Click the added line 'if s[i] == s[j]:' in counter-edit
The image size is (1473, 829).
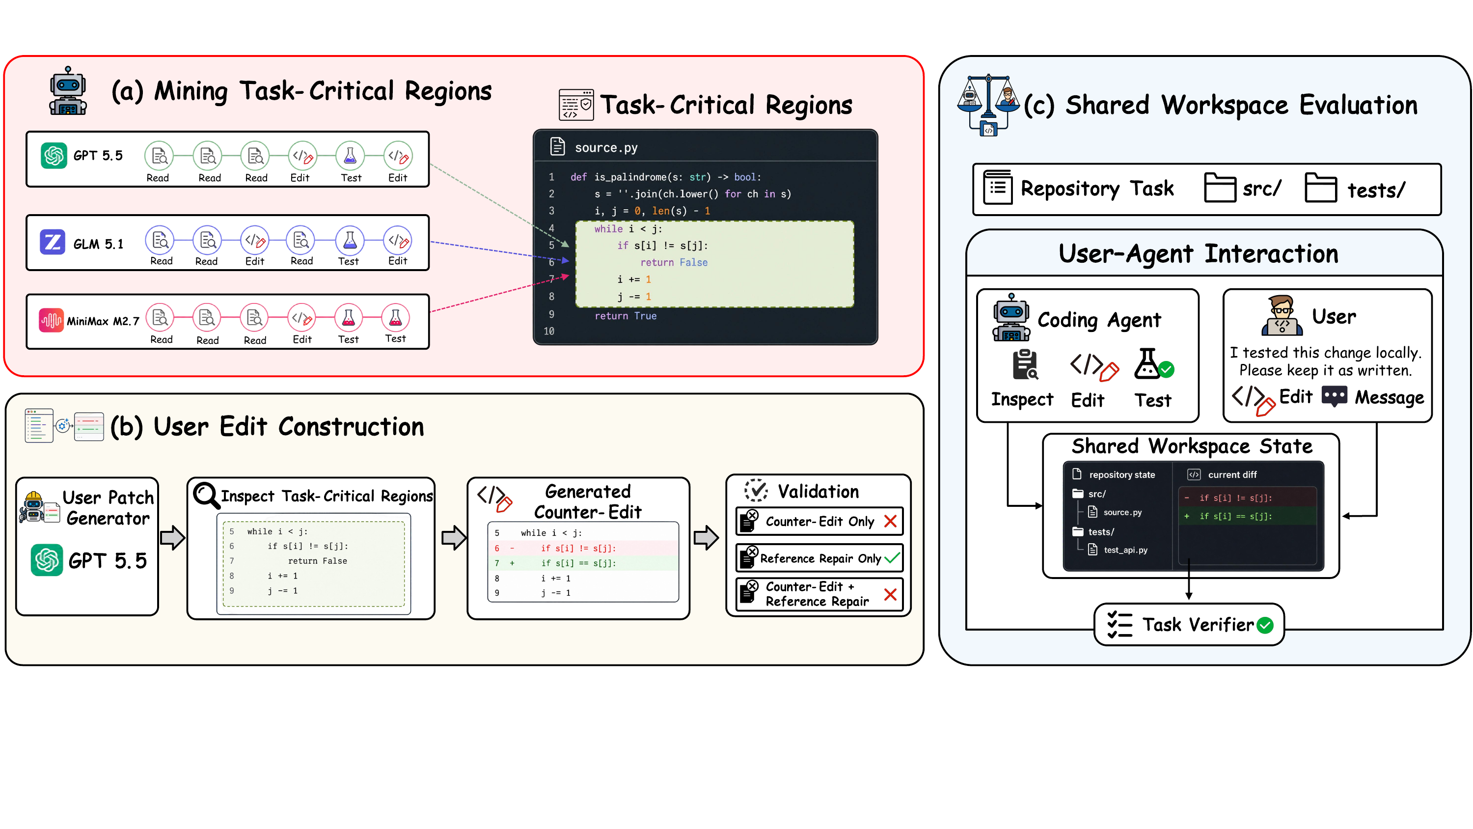tap(583, 563)
